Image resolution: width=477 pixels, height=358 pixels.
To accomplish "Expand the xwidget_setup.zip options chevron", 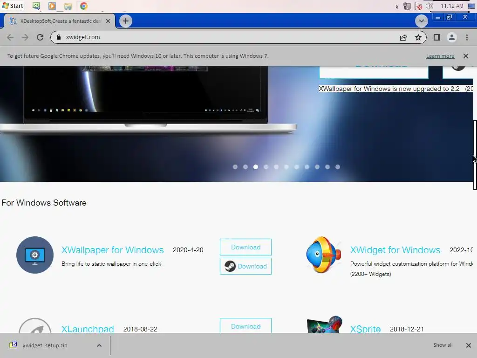I will pyautogui.click(x=99, y=345).
